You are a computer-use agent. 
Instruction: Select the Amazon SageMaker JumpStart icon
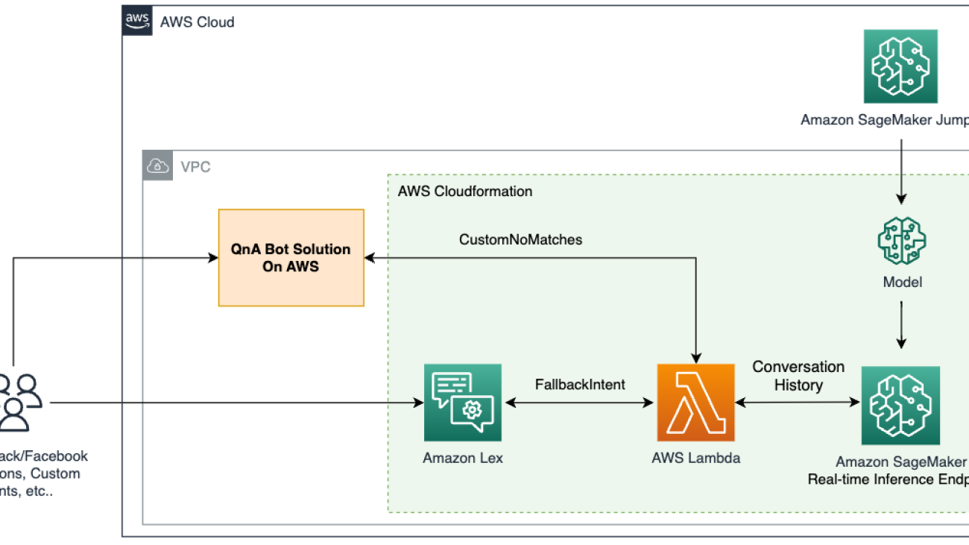900,66
